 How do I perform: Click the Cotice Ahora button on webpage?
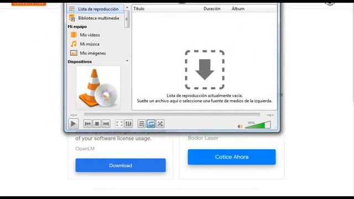(x=232, y=157)
